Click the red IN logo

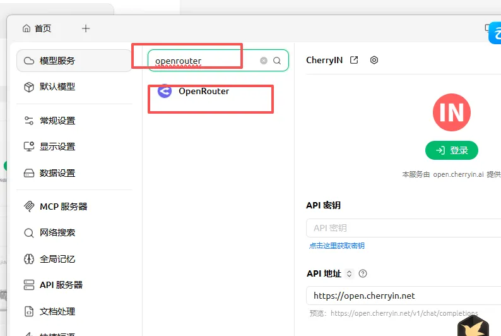[x=452, y=112]
